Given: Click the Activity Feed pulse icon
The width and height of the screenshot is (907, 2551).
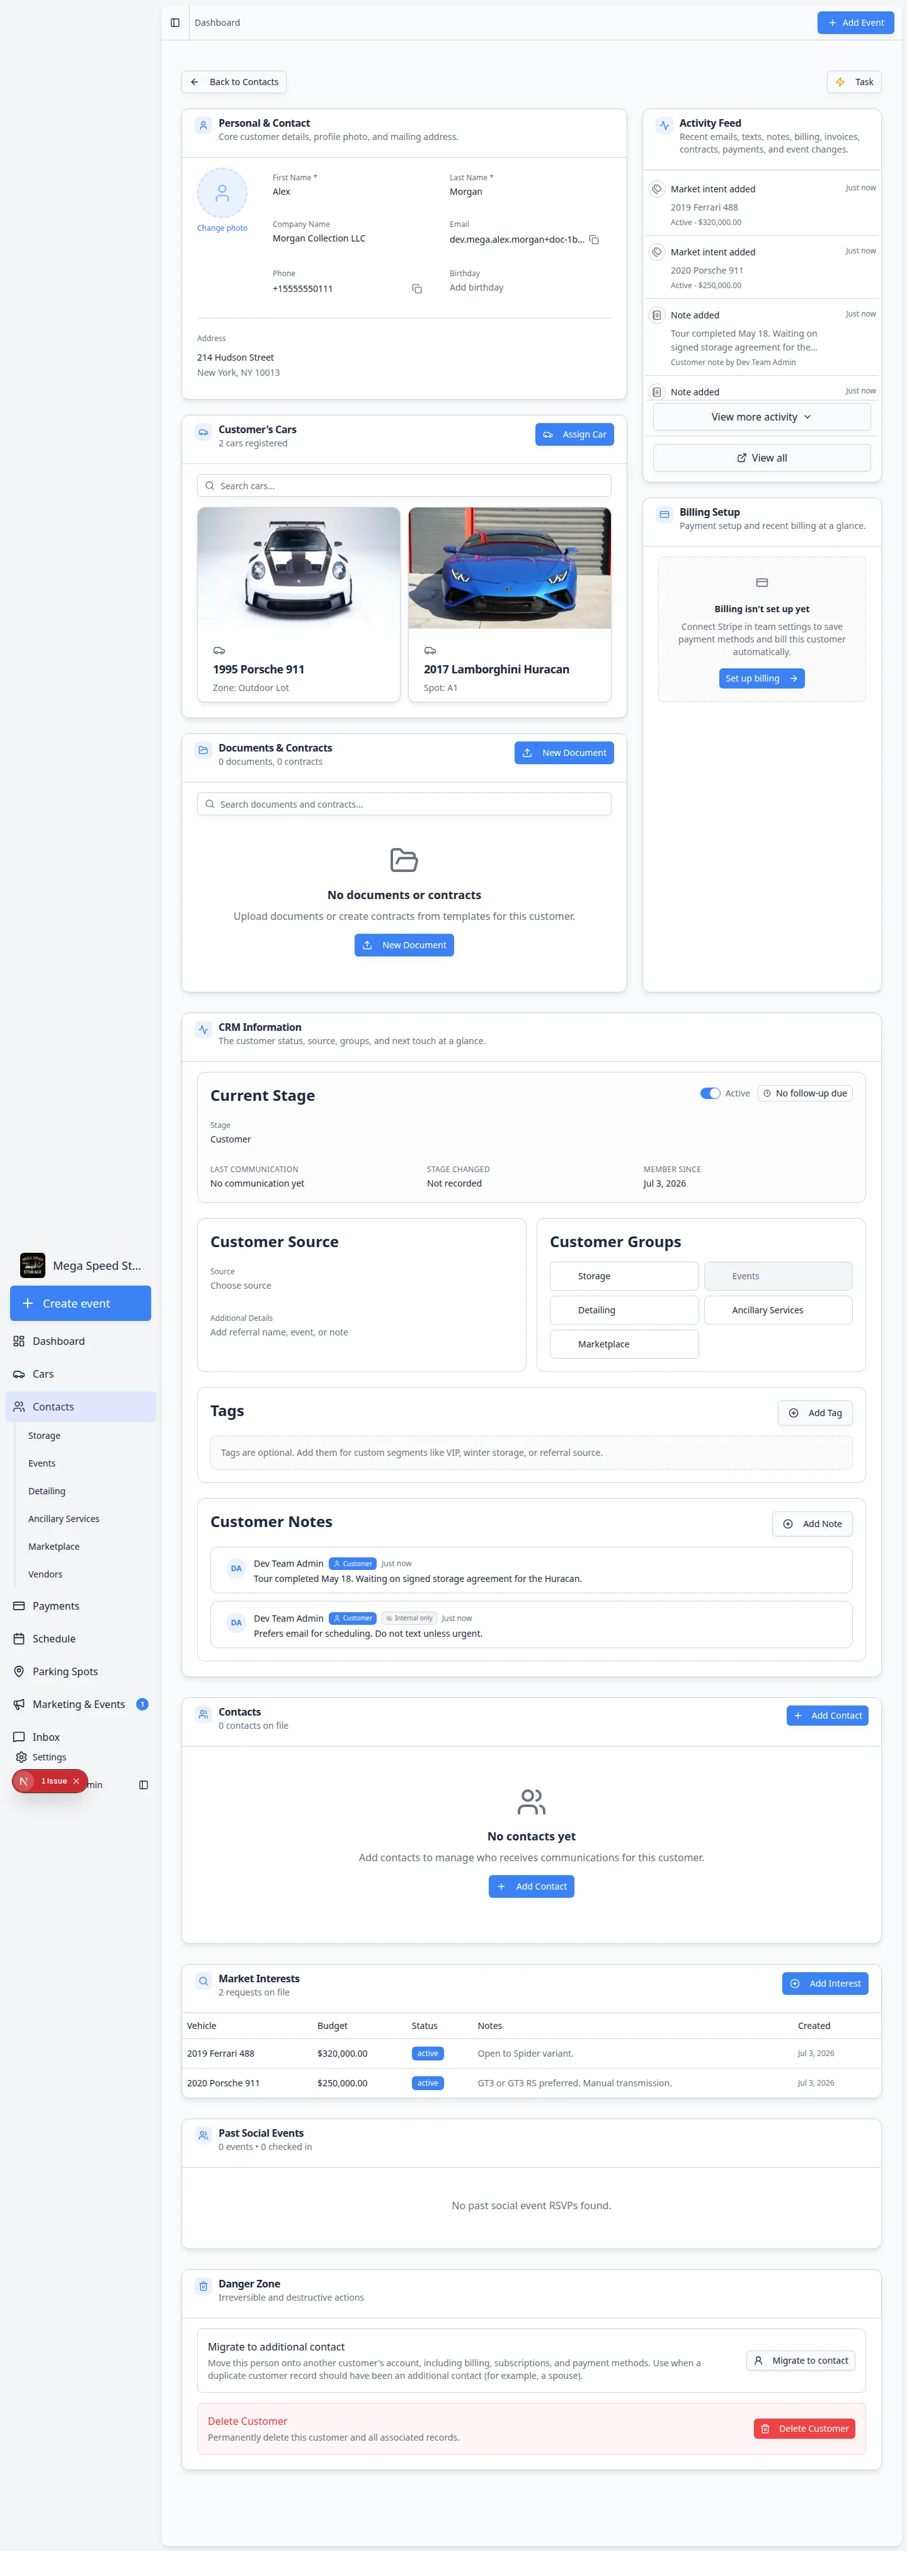Looking at the screenshot, I should click(x=664, y=125).
